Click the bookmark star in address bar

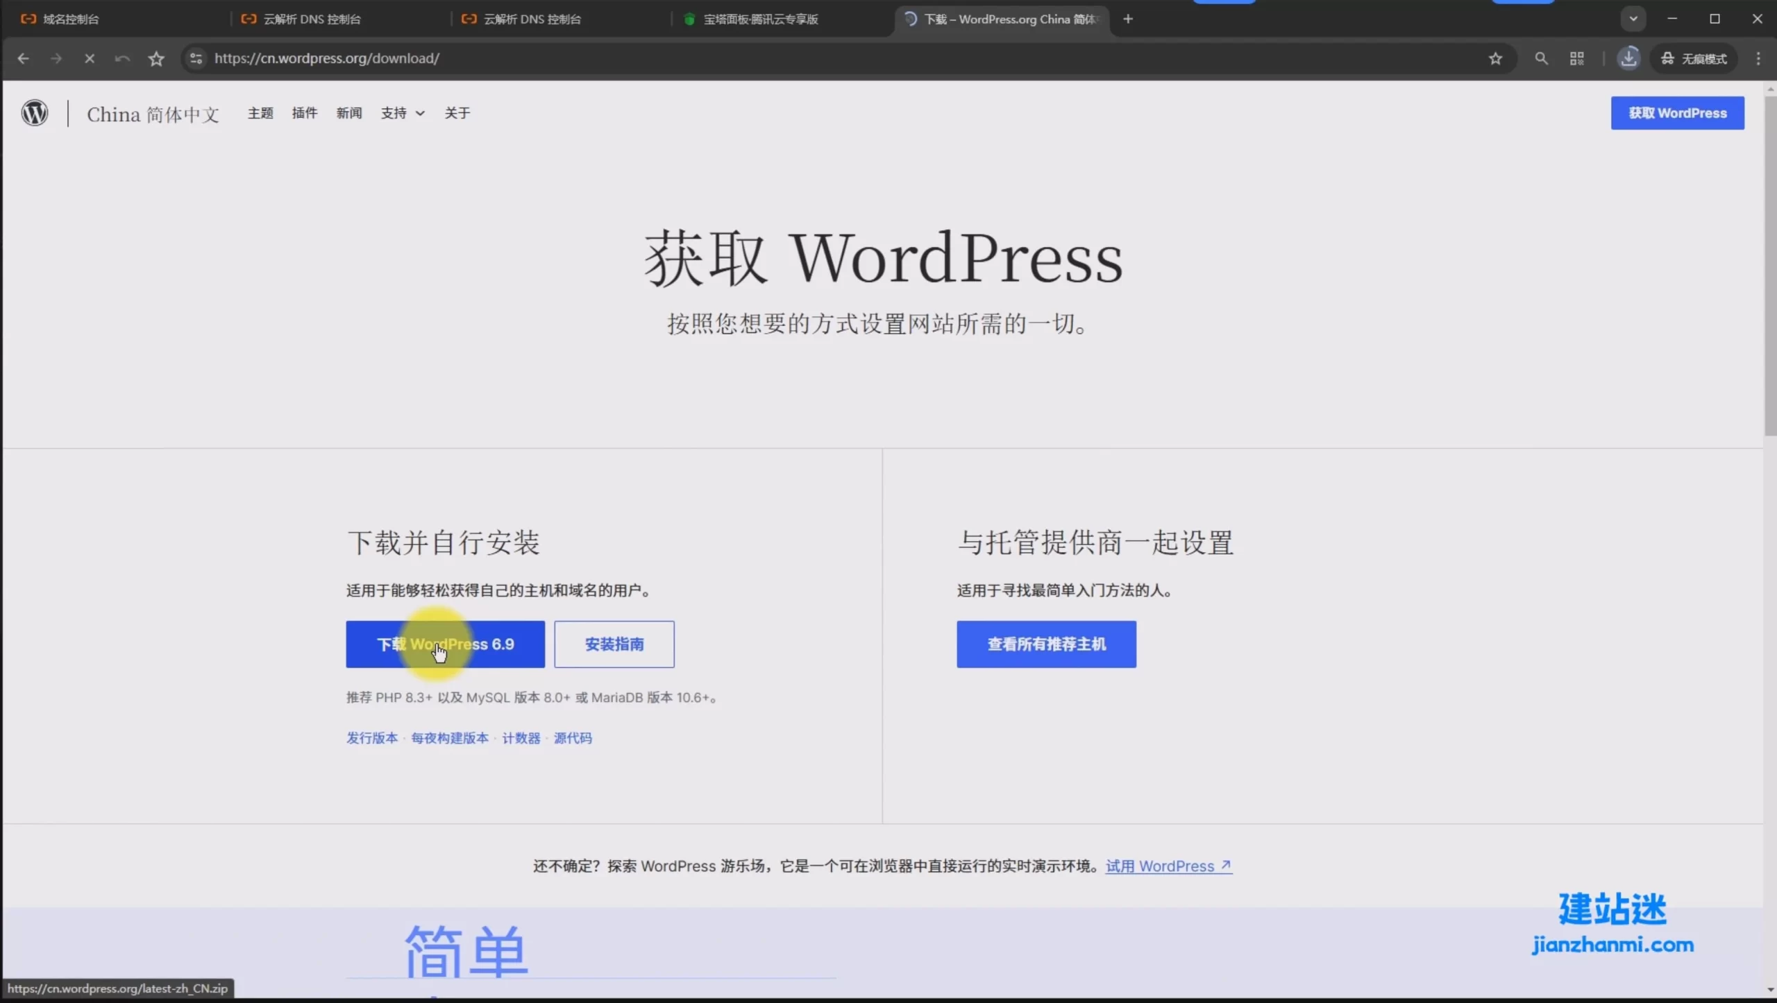tap(1495, 59)
